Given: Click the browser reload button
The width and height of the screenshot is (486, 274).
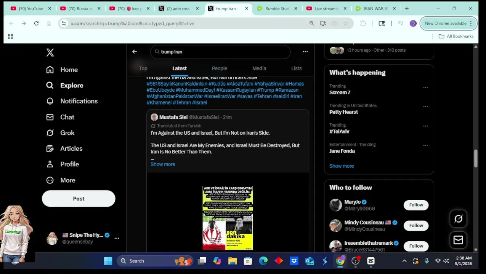Looking at the screenshot, I should coord(36,24).
